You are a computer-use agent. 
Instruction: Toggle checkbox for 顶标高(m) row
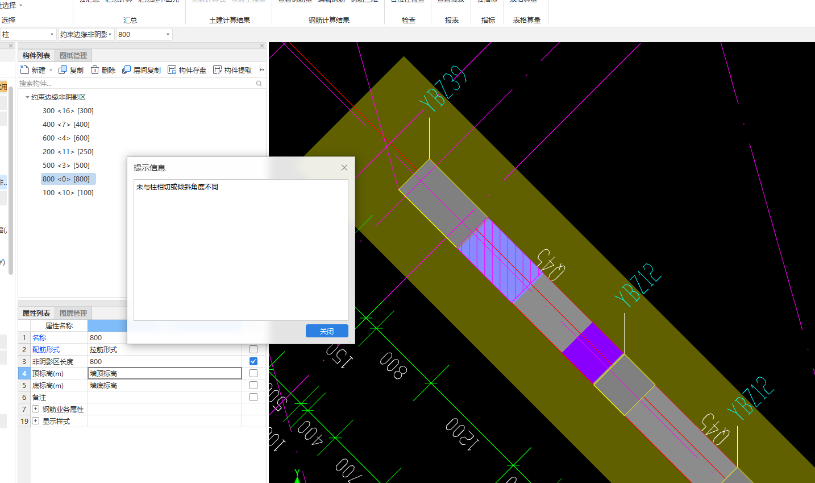click(253, 373)
